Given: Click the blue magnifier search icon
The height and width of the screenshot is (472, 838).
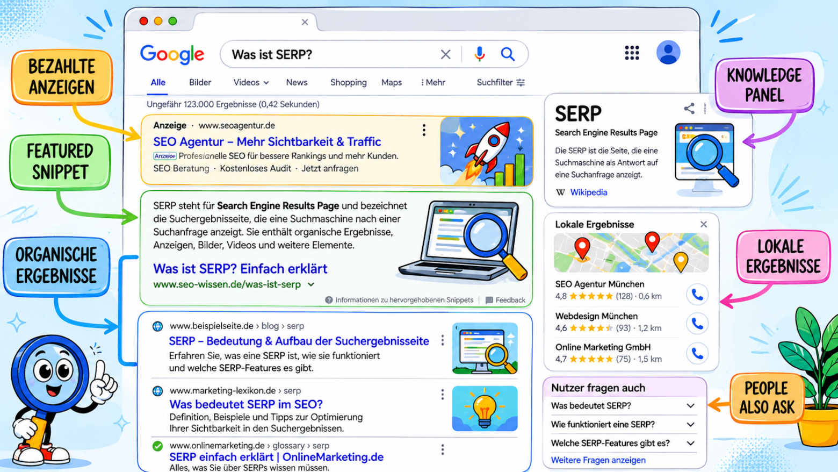Looking at the screenshot, I should point(508,54).
